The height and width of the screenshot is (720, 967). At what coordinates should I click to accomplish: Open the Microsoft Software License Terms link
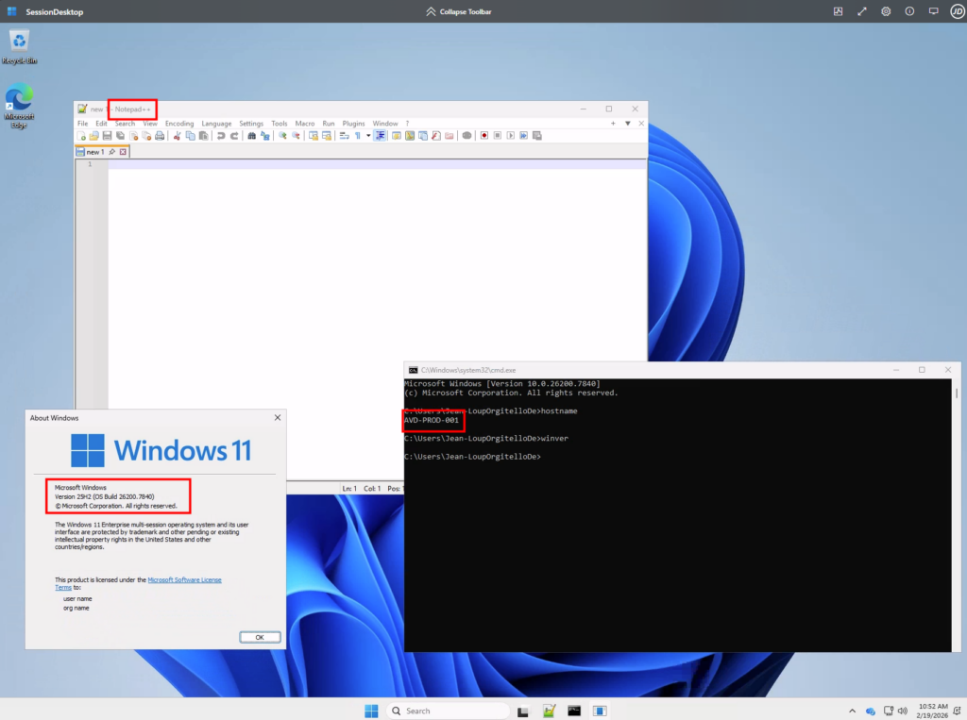184,579
